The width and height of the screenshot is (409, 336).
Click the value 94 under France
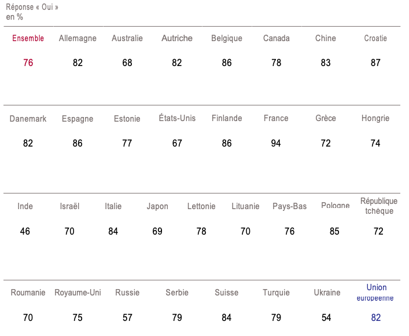[x=276, y=143]
